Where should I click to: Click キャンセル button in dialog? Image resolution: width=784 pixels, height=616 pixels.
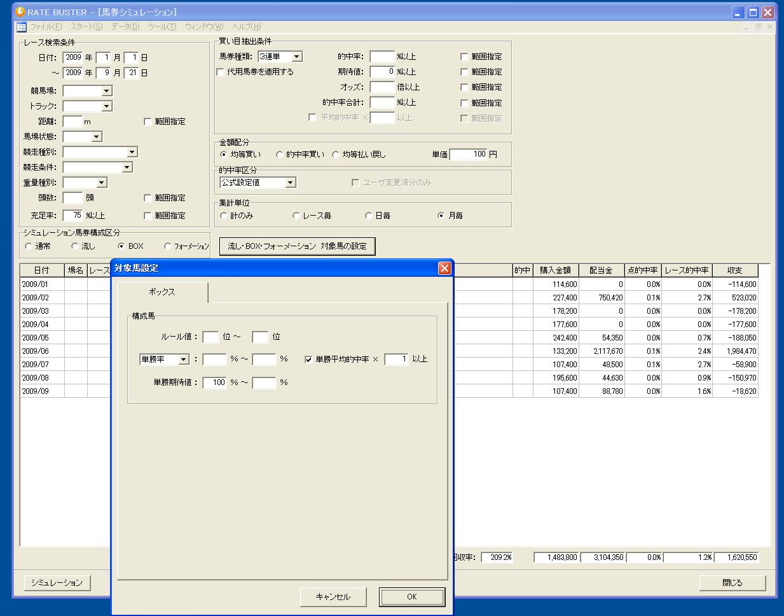click(x=333, y=597)
